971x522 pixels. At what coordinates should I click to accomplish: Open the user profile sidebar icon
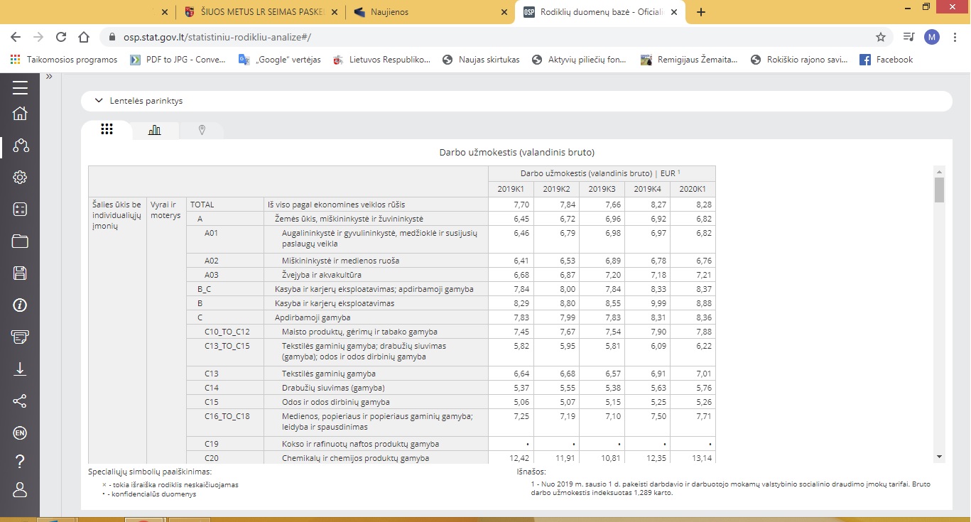tap(20, 490)
